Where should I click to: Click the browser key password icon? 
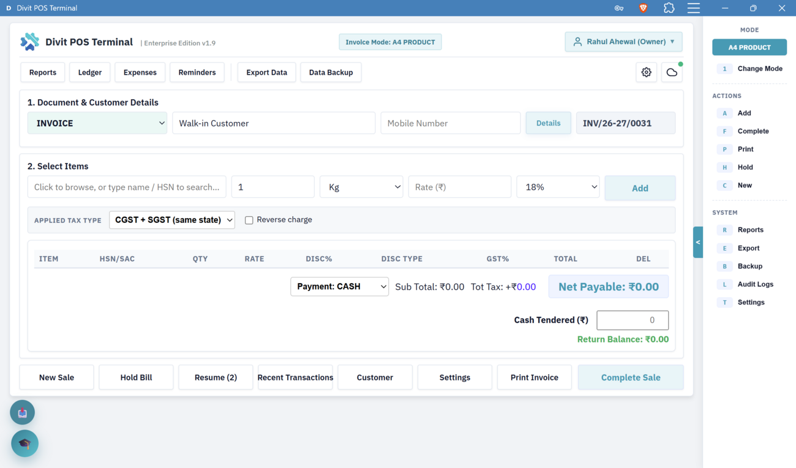click(x=619, y=8)
